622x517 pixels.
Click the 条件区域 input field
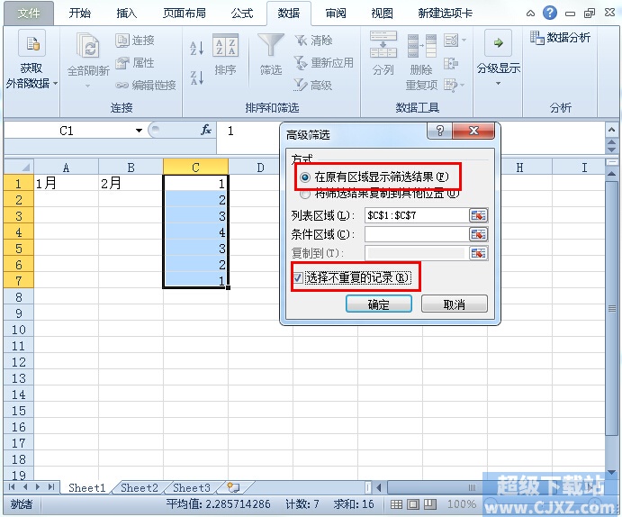click(x=414, y=234)
